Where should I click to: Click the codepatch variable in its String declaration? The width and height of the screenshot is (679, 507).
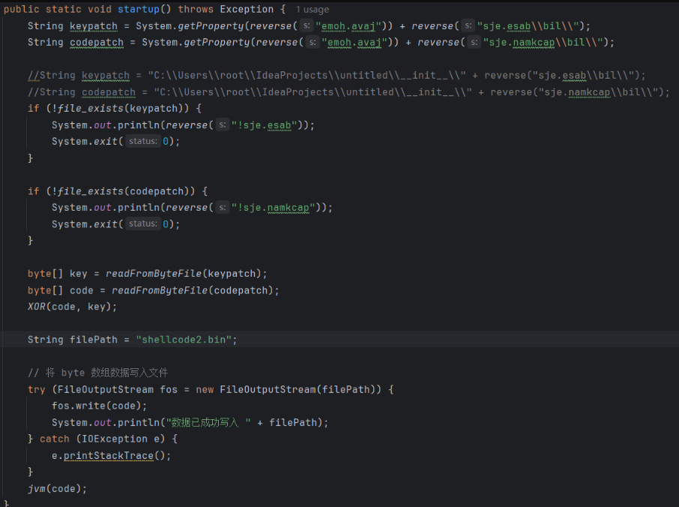pos(97,43)
